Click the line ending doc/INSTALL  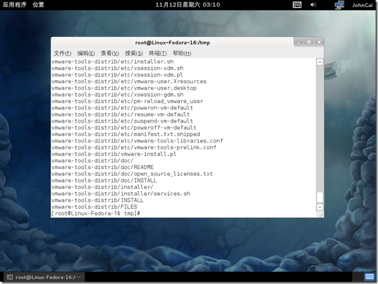coord(104,180)
